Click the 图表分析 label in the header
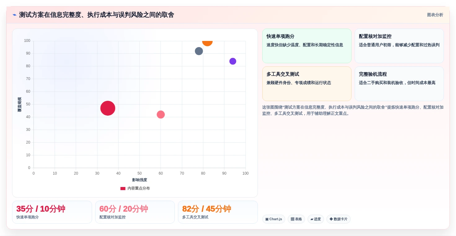The height and width of the screenshot is (236, 456). [x=435, y=15]
